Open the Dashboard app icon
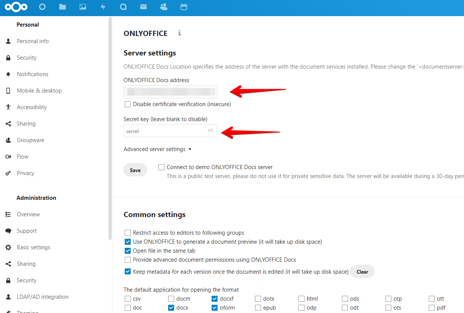Image resolution: width=464 pixels, height=313 pixels. pos(42,7)
